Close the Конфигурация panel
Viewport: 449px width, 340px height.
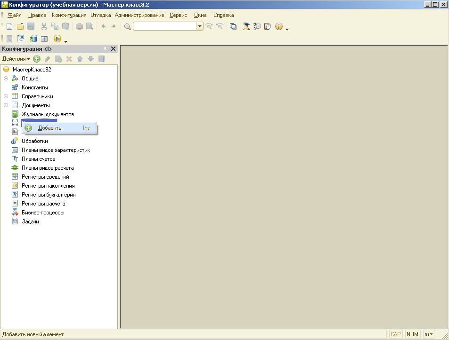tap(114, 49)
